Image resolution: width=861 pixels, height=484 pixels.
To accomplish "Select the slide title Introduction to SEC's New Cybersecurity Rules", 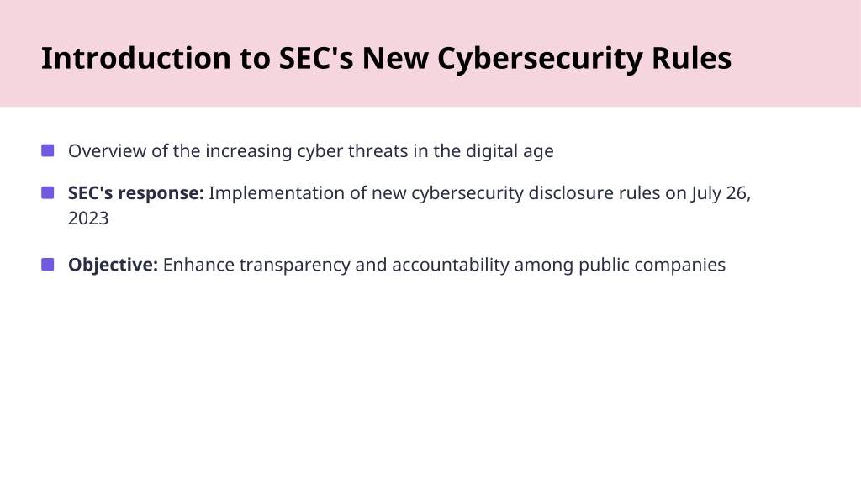I will (386, 58).
